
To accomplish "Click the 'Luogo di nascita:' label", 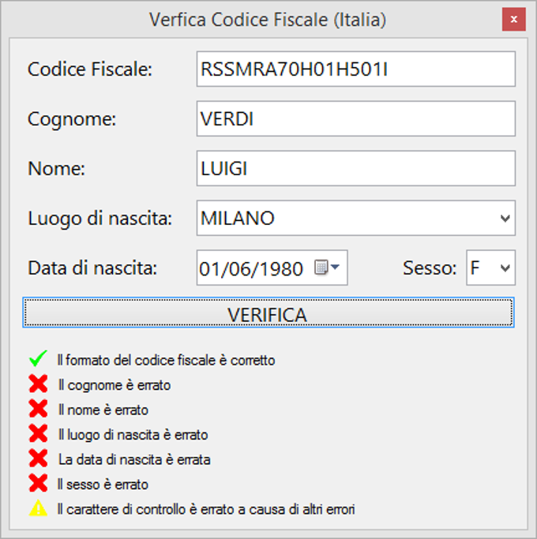I will (x=100, y=219).
